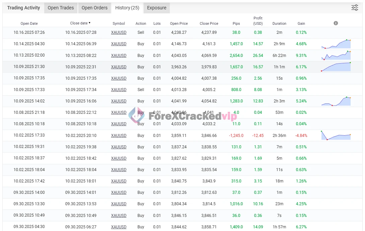The height and width of the screenshot is (231, 365).
Task: Open the filter settings sliders icon
Action: [355, 8]
